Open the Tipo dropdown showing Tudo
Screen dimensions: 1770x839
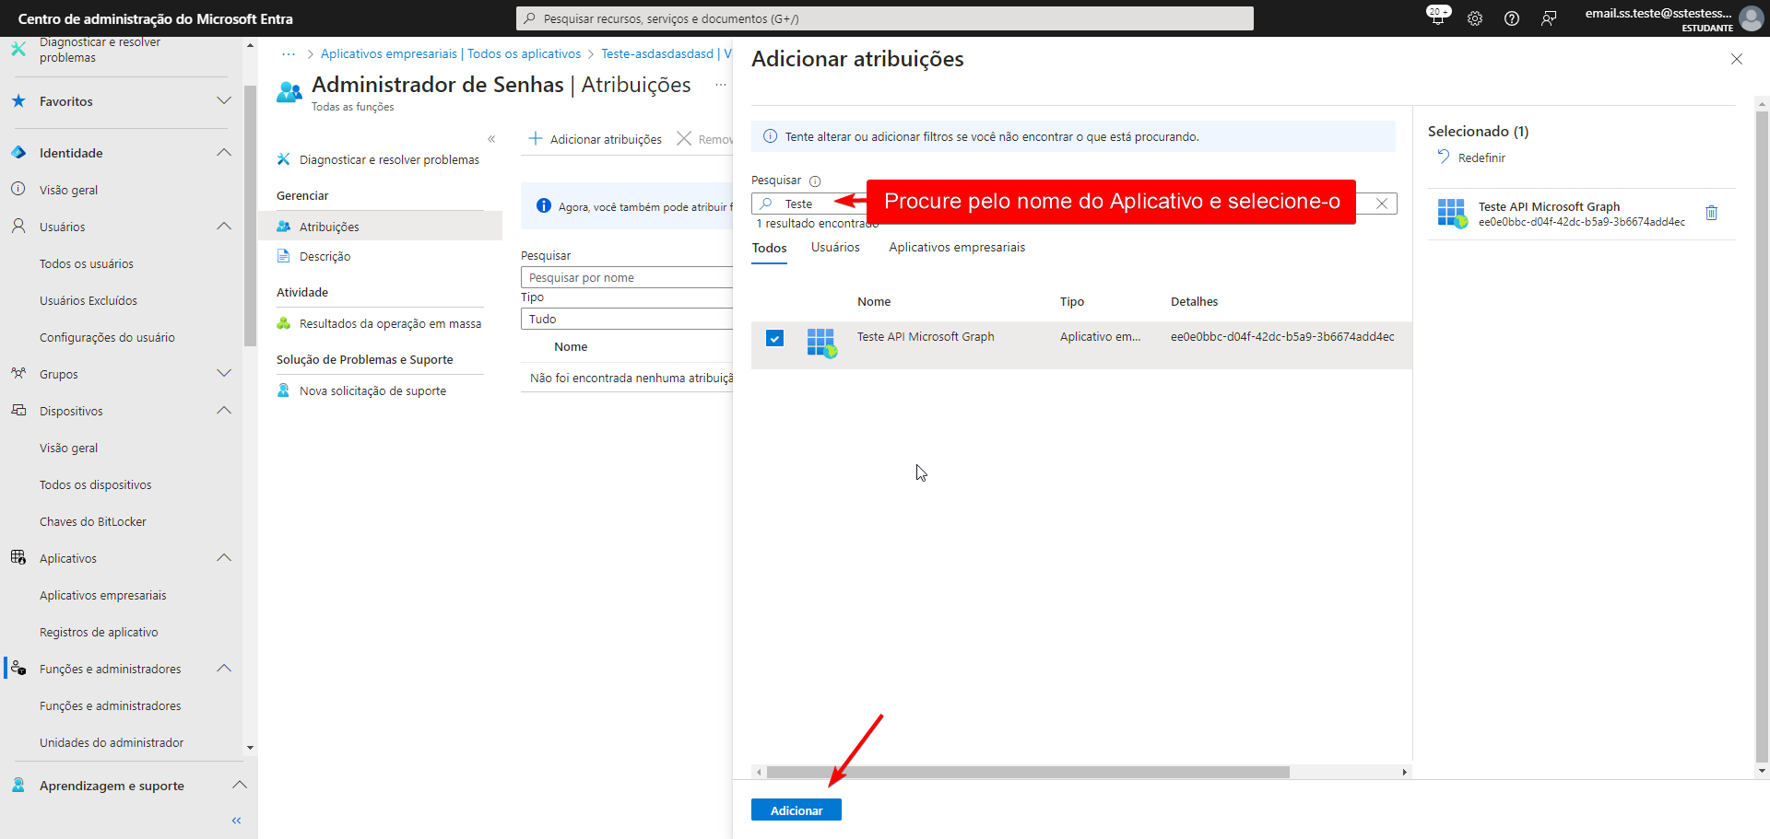(x=627, y=319)
